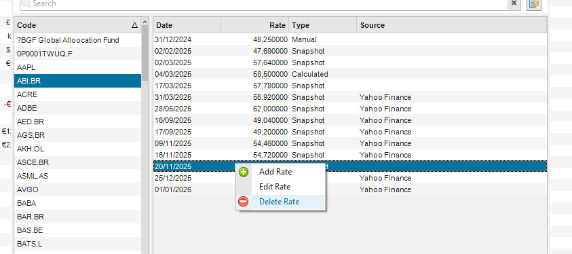Sort rates by Date column header
This screenshot has height=254, width=572.
pyautogui.click(x=187, y=25)
